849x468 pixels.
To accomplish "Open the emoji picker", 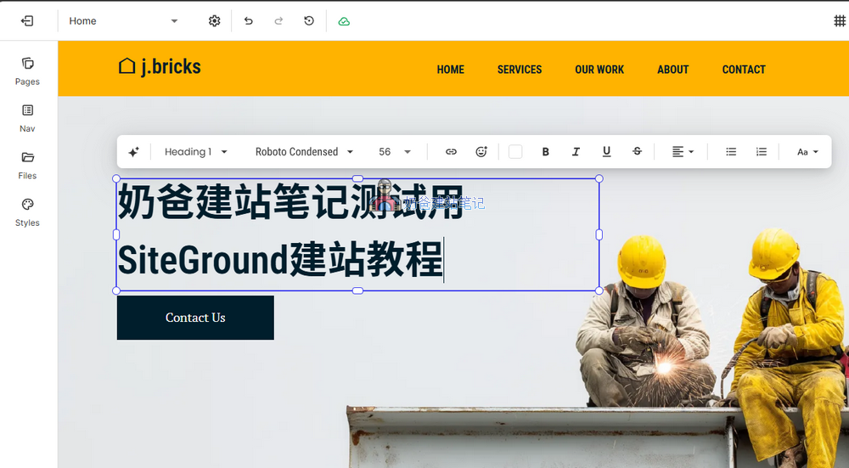I will 481,152.
